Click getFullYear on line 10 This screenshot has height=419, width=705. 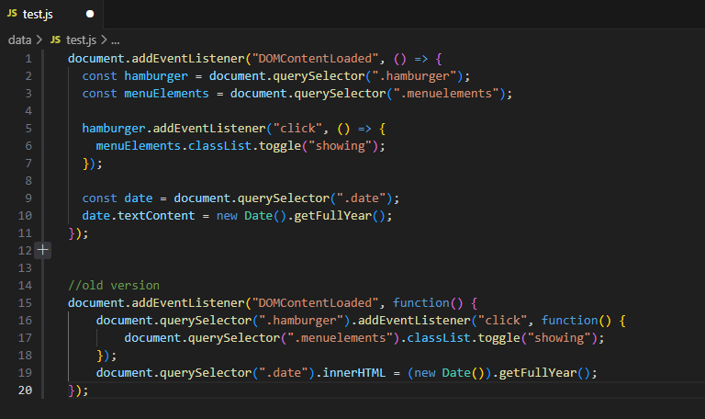click(x=332, y=216)
